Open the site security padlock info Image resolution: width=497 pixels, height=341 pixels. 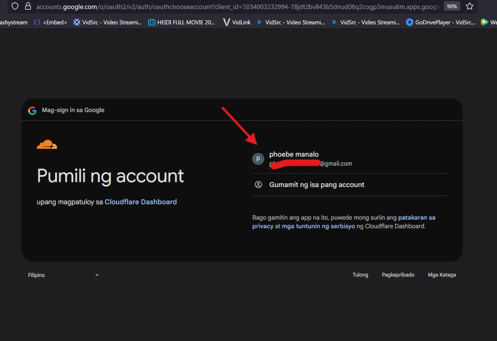[28, 6]
